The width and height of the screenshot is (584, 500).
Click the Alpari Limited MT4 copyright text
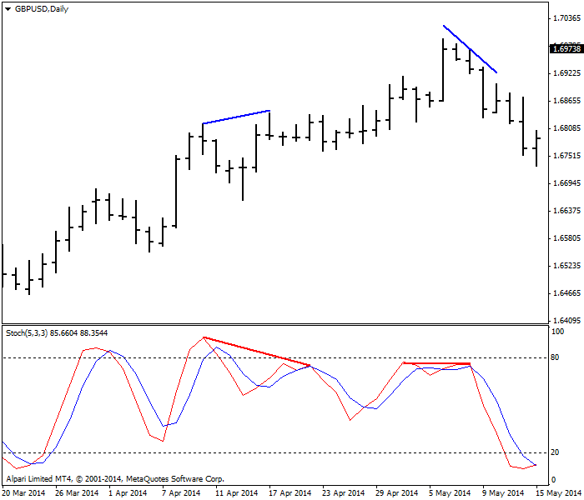pyautogui.click(x=115, y=479)
